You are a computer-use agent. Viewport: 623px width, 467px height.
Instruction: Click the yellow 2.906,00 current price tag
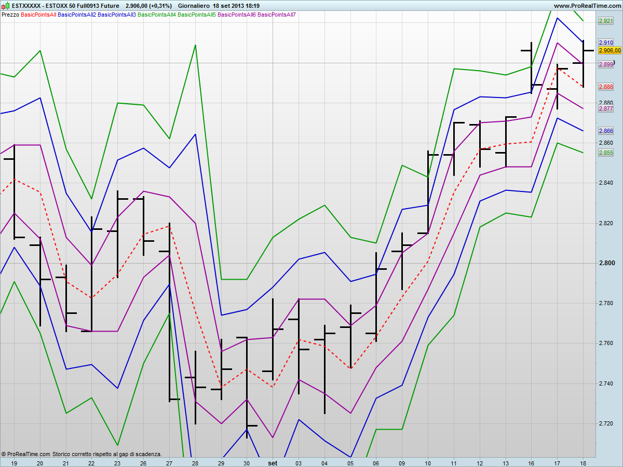pyautogui.click(x=610, y=50)
